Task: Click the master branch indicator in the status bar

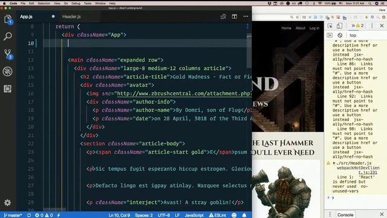Action: point(13,216)
